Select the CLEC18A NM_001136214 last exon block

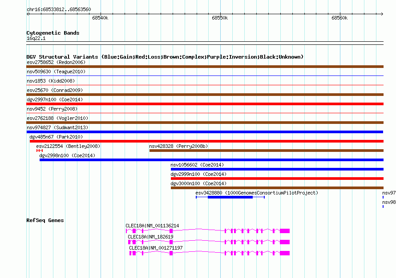[285, 231]
